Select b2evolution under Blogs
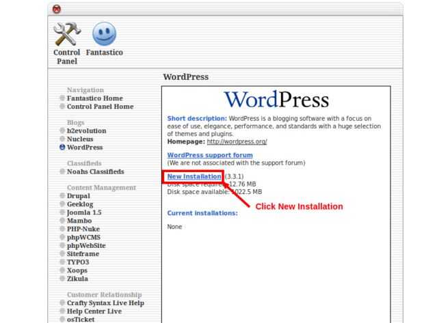 point(87,131)
